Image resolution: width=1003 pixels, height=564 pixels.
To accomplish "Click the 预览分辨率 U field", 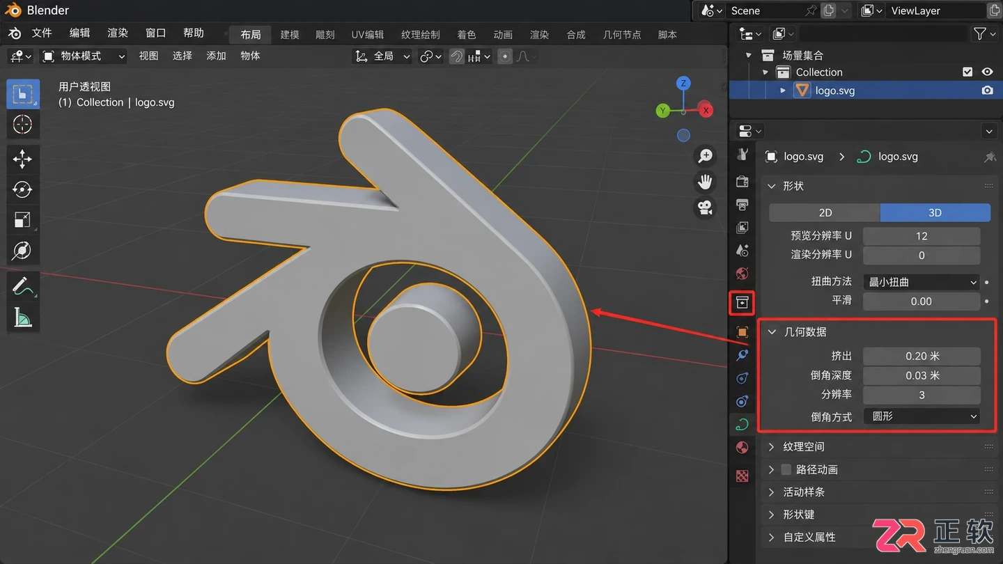I will (x=922, y=236).
